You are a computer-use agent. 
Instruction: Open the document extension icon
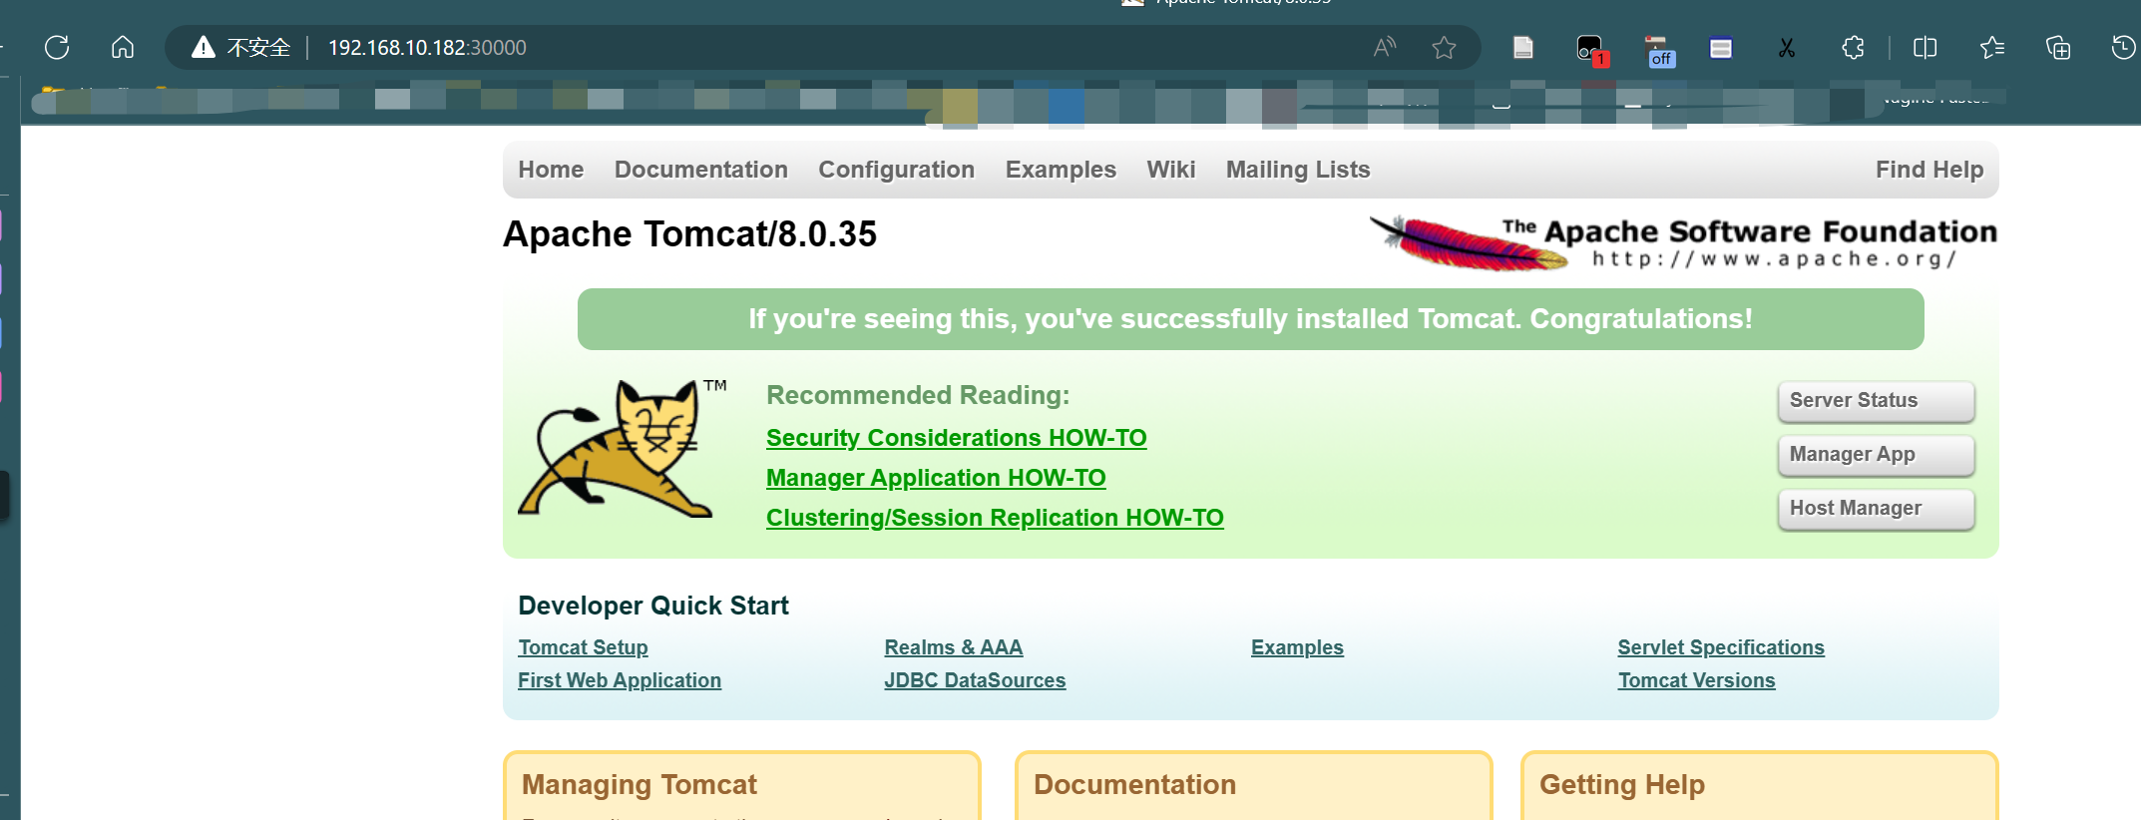1522,47
